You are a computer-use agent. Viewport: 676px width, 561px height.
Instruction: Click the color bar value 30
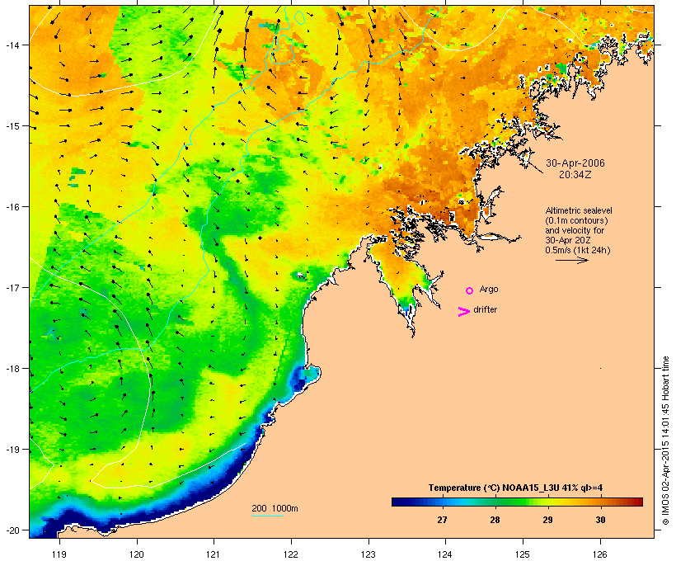point(600,520)
